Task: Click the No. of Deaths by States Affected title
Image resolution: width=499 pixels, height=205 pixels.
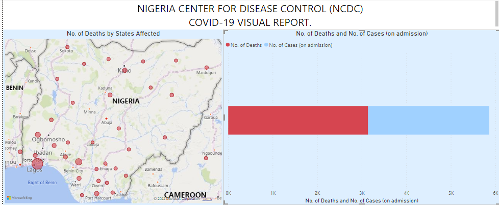Action: (113, 34)
